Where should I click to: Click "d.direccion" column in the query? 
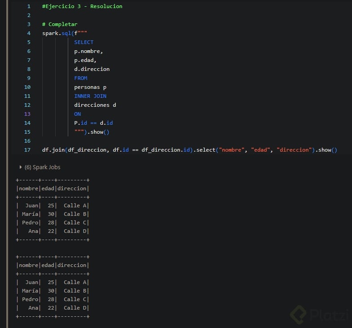[x=92, y=69]
